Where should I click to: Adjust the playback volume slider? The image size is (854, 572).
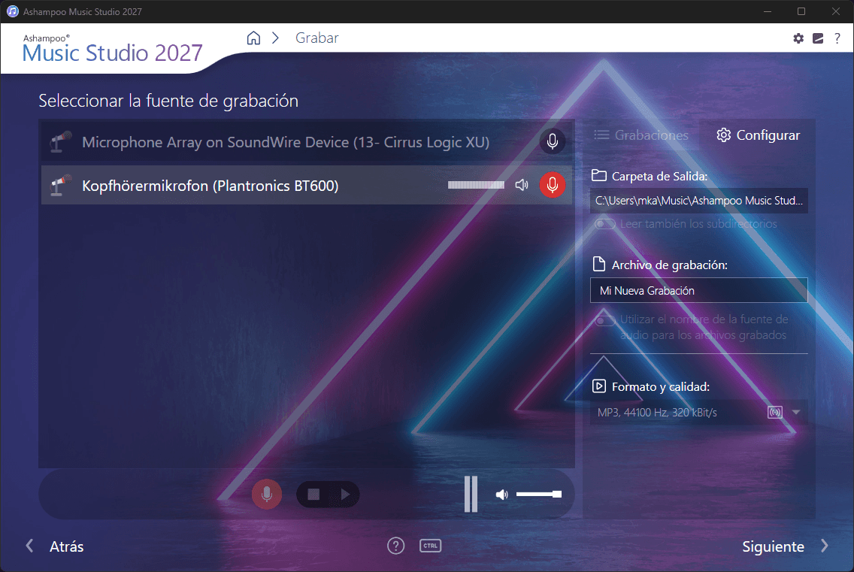click(x=539, y=494)
